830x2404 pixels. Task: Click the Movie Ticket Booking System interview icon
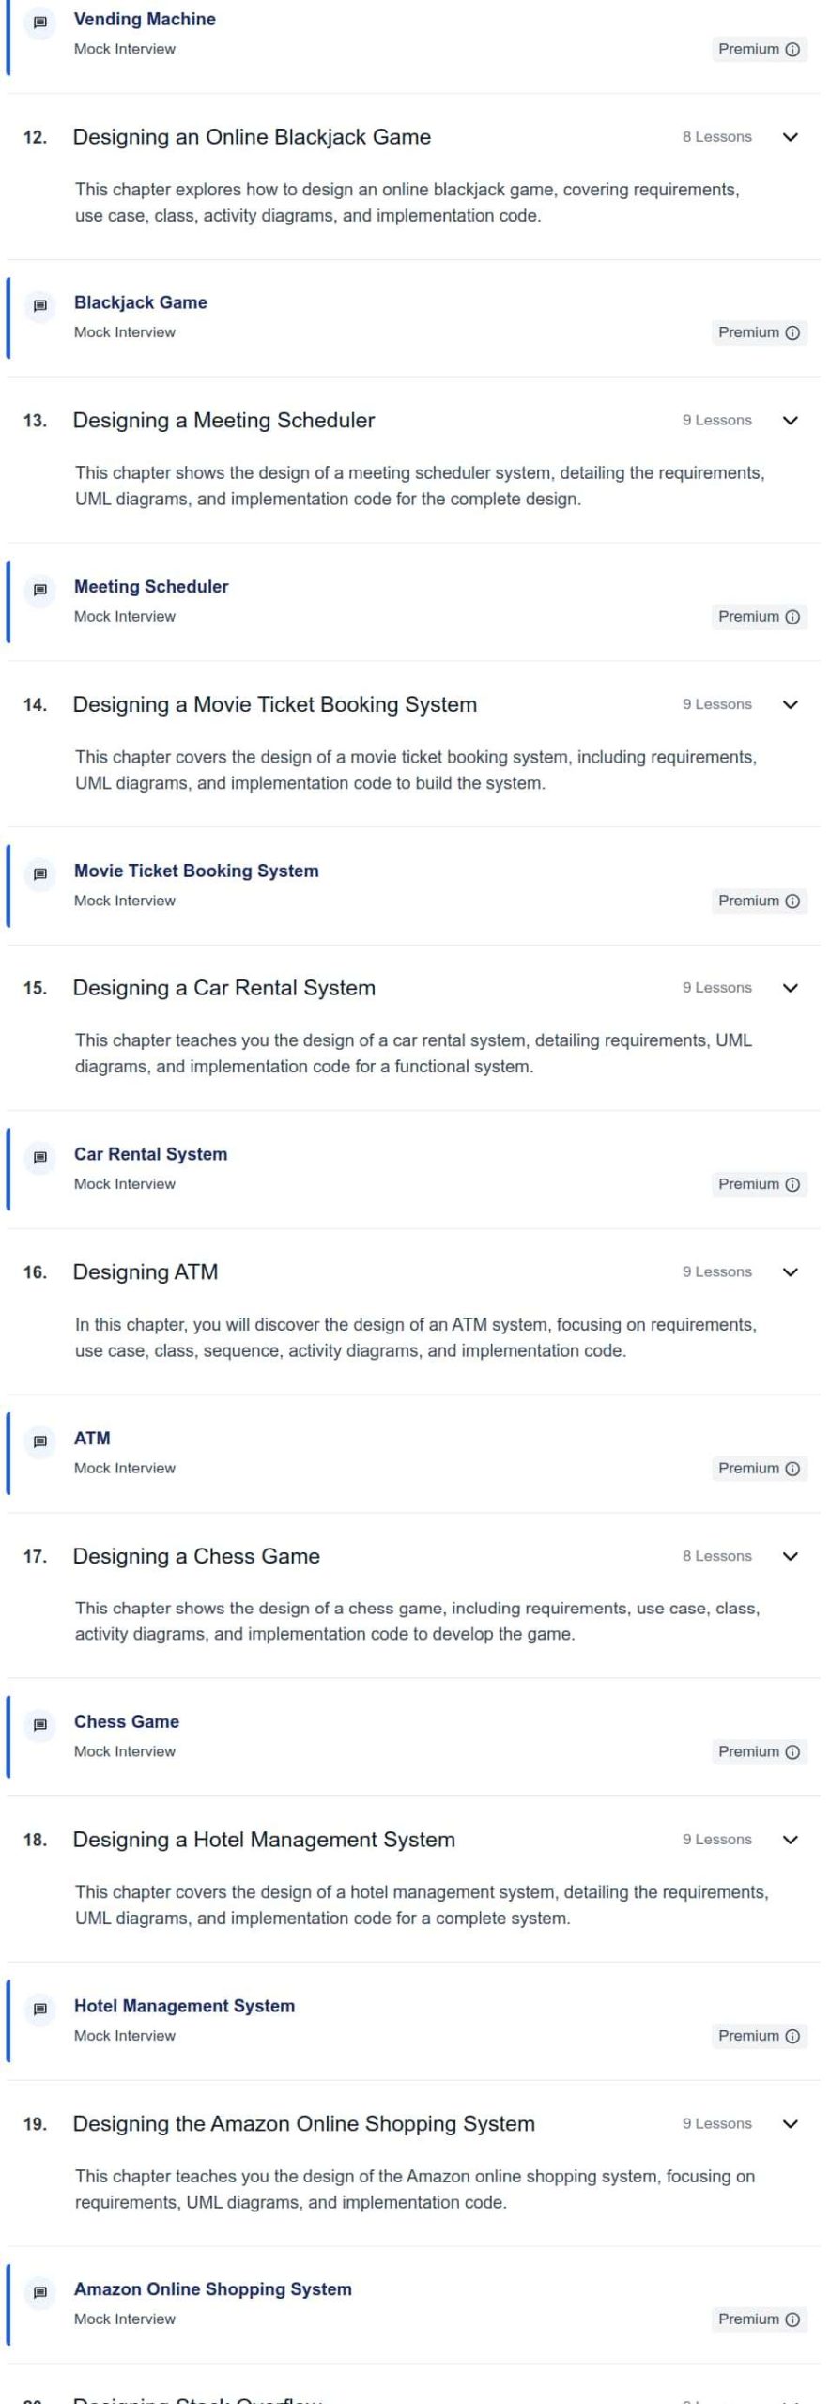point(40,873)
